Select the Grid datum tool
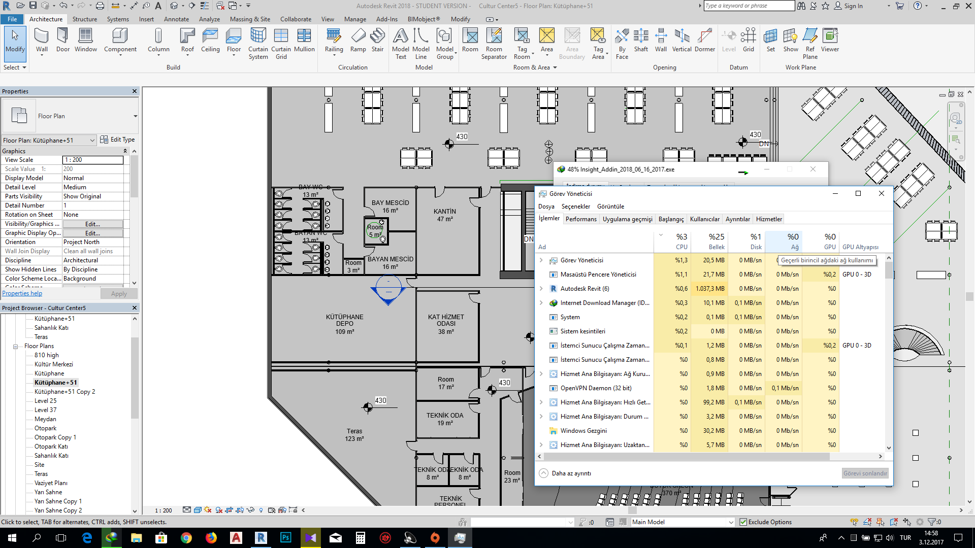This screenshot has height=548, width=975. [749, 41]
